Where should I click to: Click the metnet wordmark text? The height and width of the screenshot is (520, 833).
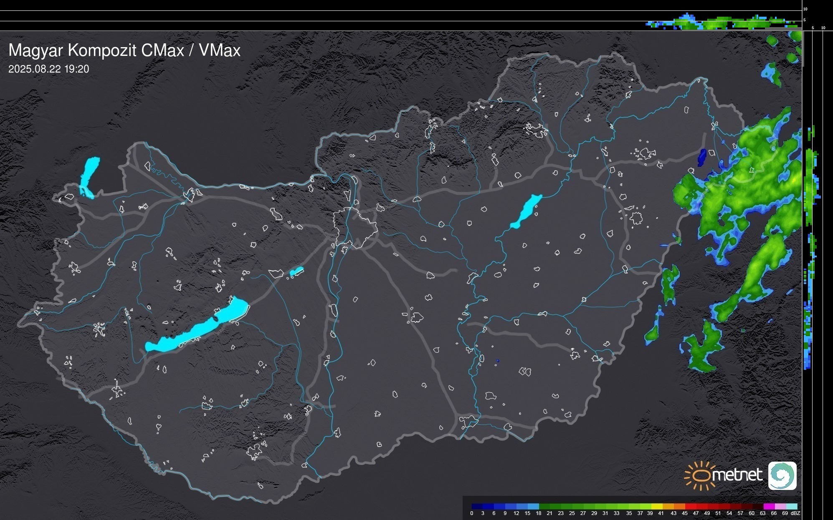tap(737, 475)
